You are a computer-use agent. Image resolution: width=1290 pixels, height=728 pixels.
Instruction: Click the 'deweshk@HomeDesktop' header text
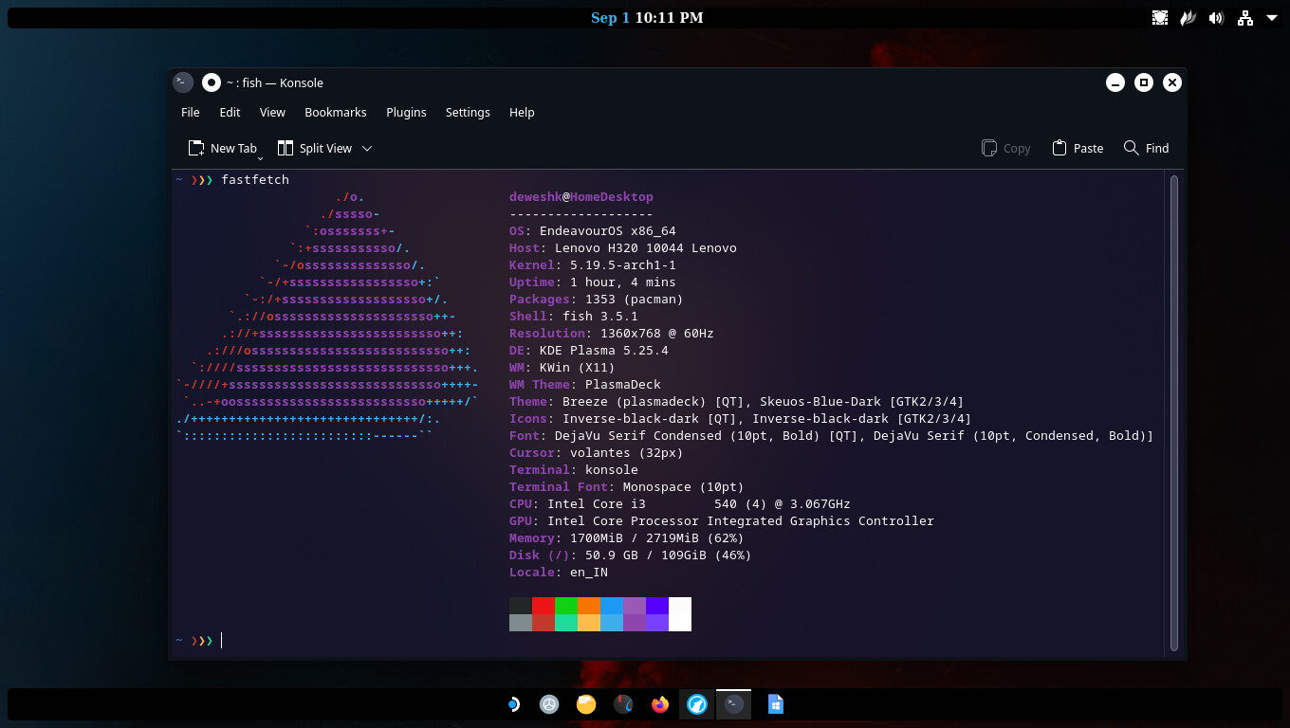pyautogui.click(x=581, y=196)
